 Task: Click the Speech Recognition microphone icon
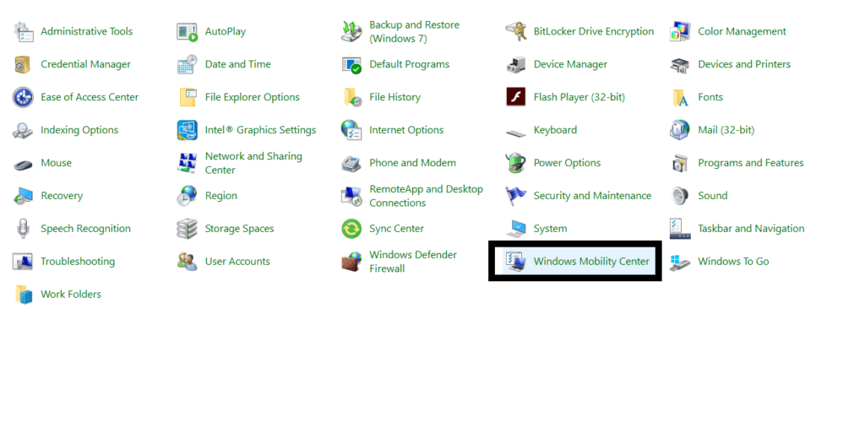23,229
